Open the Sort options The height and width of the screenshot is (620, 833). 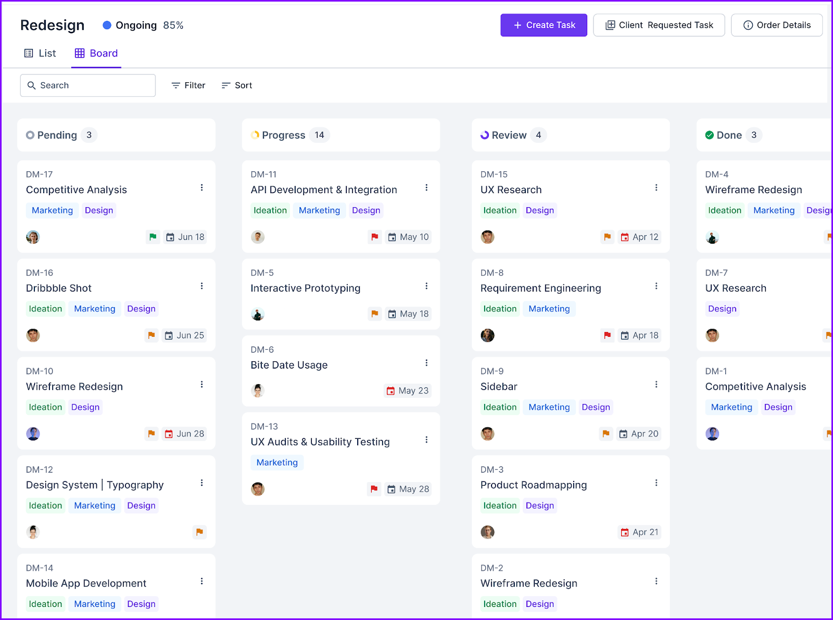(237, 85)
